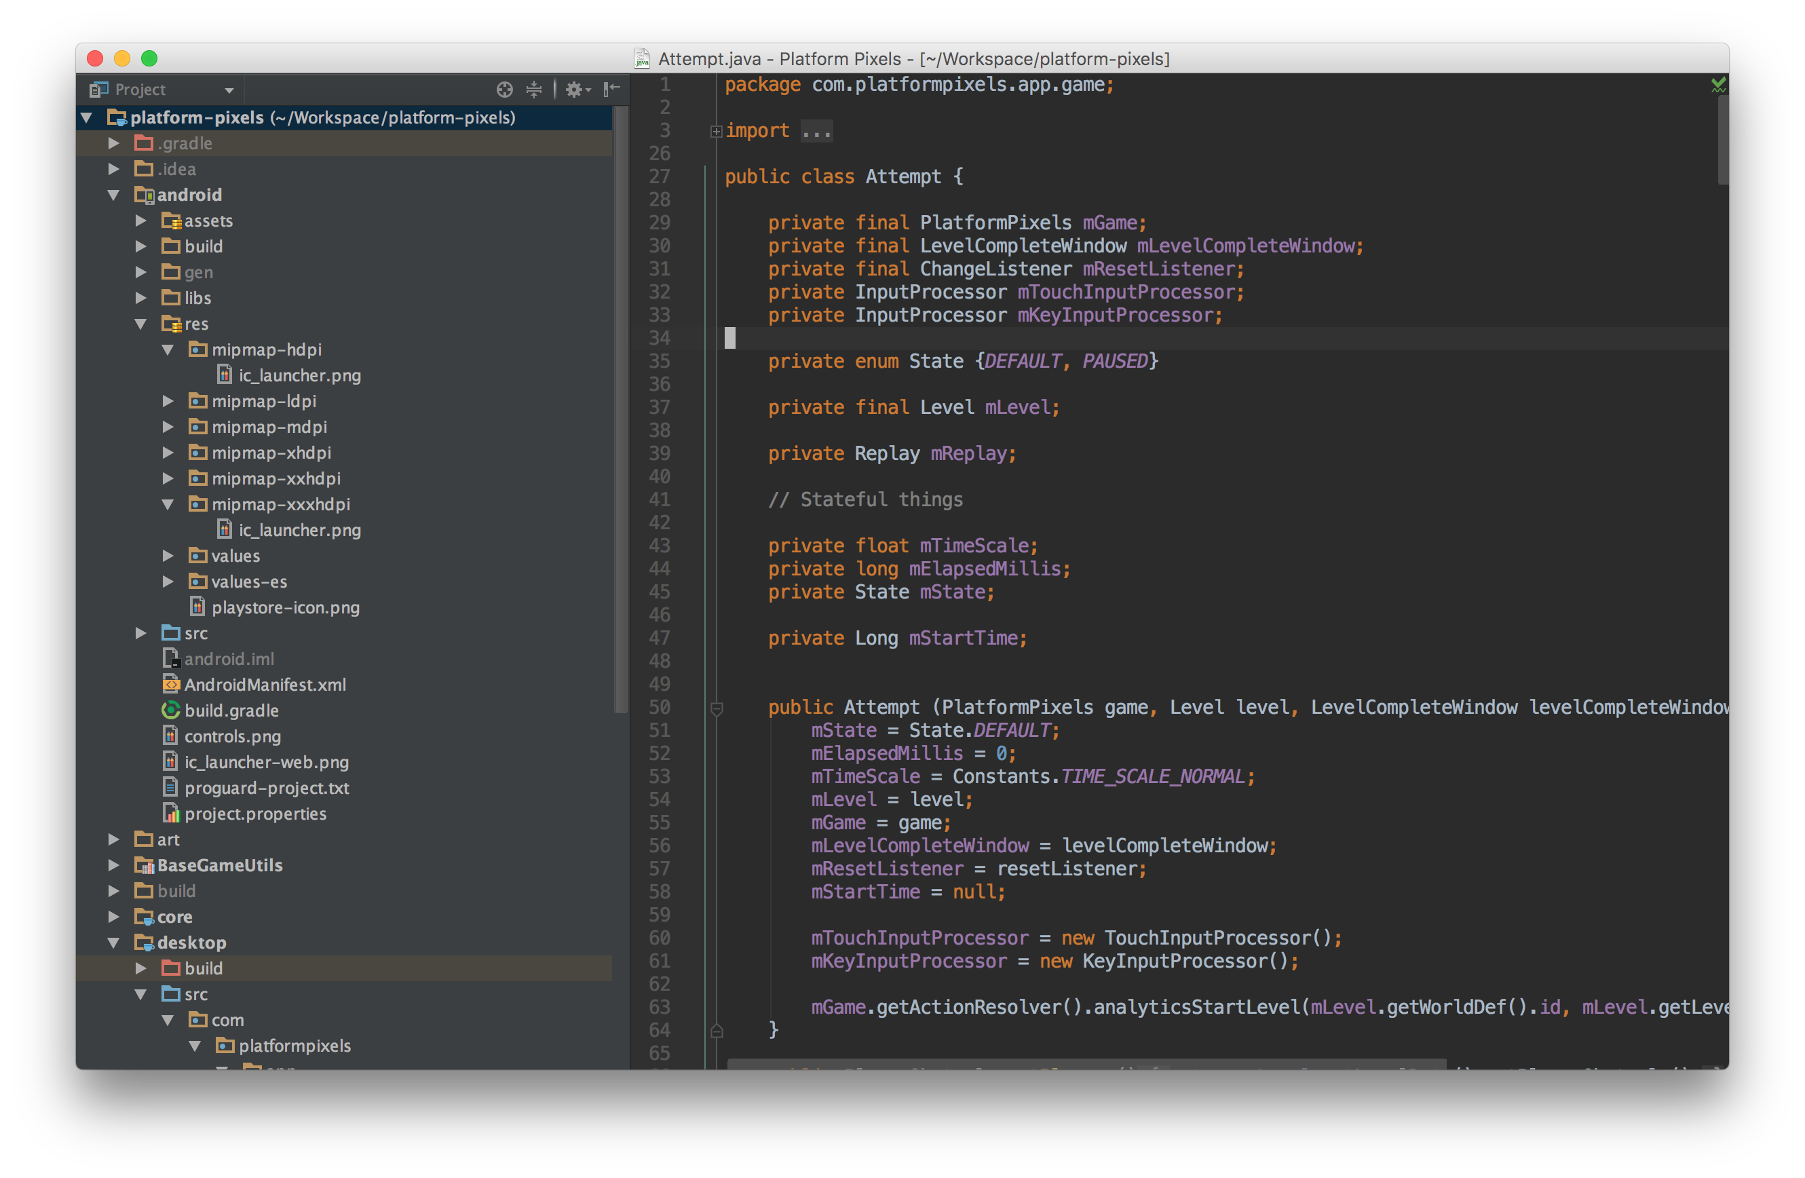This screenshot has width=1805, height=1178.
Task: Hide the Project tool window
Action: click(611, 90)
